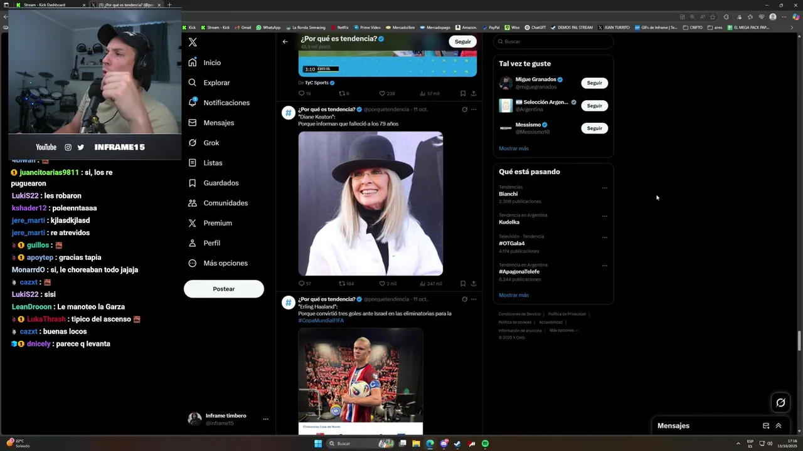
Task: Follow Selección Argentina account
Action: point(594,106)
